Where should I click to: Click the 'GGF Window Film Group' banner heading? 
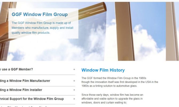click(x=40, y=14)
